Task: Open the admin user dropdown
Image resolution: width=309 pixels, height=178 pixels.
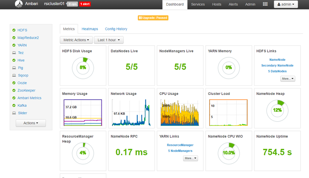Action: (x=286, y=4)
